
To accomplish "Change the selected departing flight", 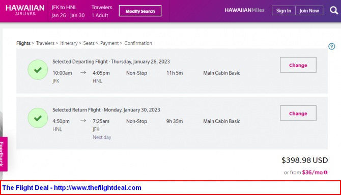I will (298, 65).
